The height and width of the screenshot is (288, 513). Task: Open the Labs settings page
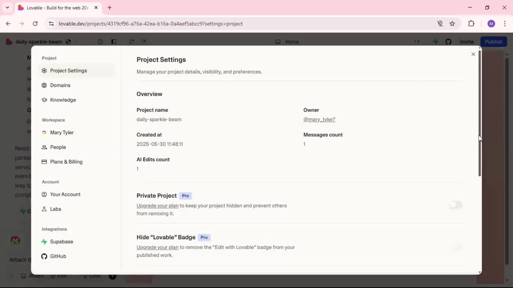(76, 209)
